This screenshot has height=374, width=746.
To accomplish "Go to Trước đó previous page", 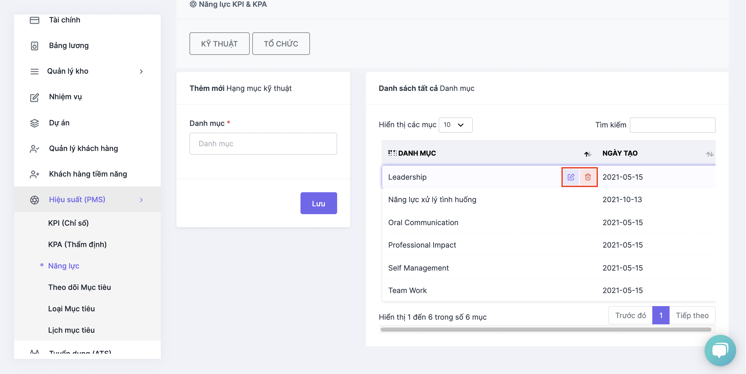I will pyautogui.click(x=630, y=315).
